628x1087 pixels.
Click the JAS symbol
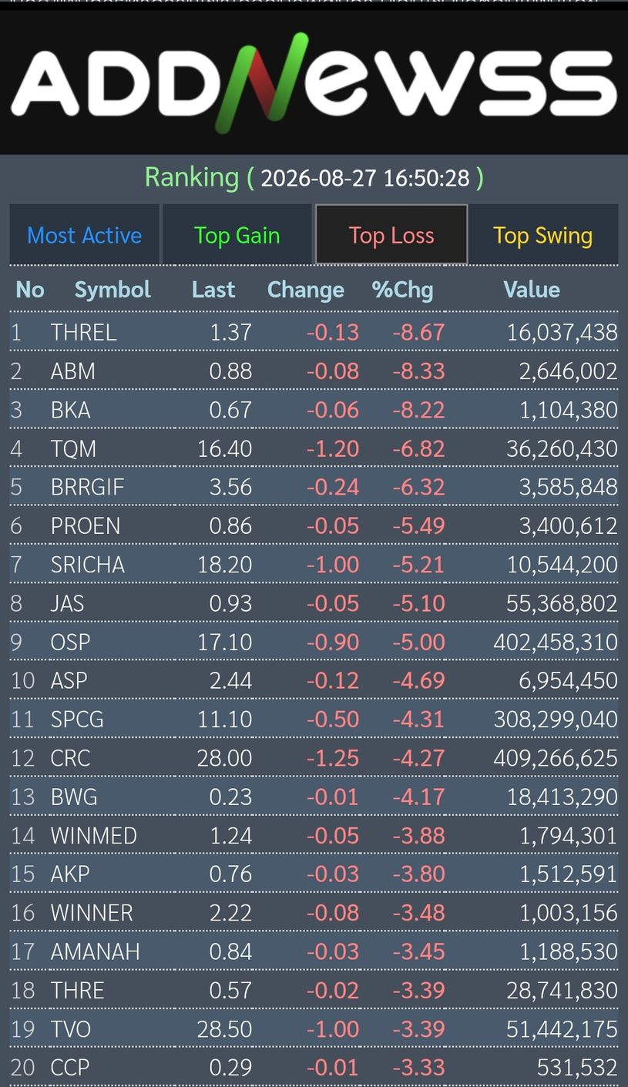click(x=67, y=603)
